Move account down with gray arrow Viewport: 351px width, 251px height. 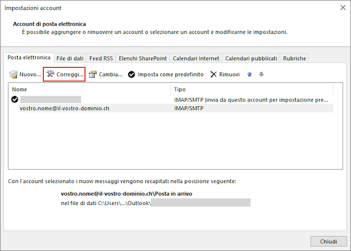[261, 74]
